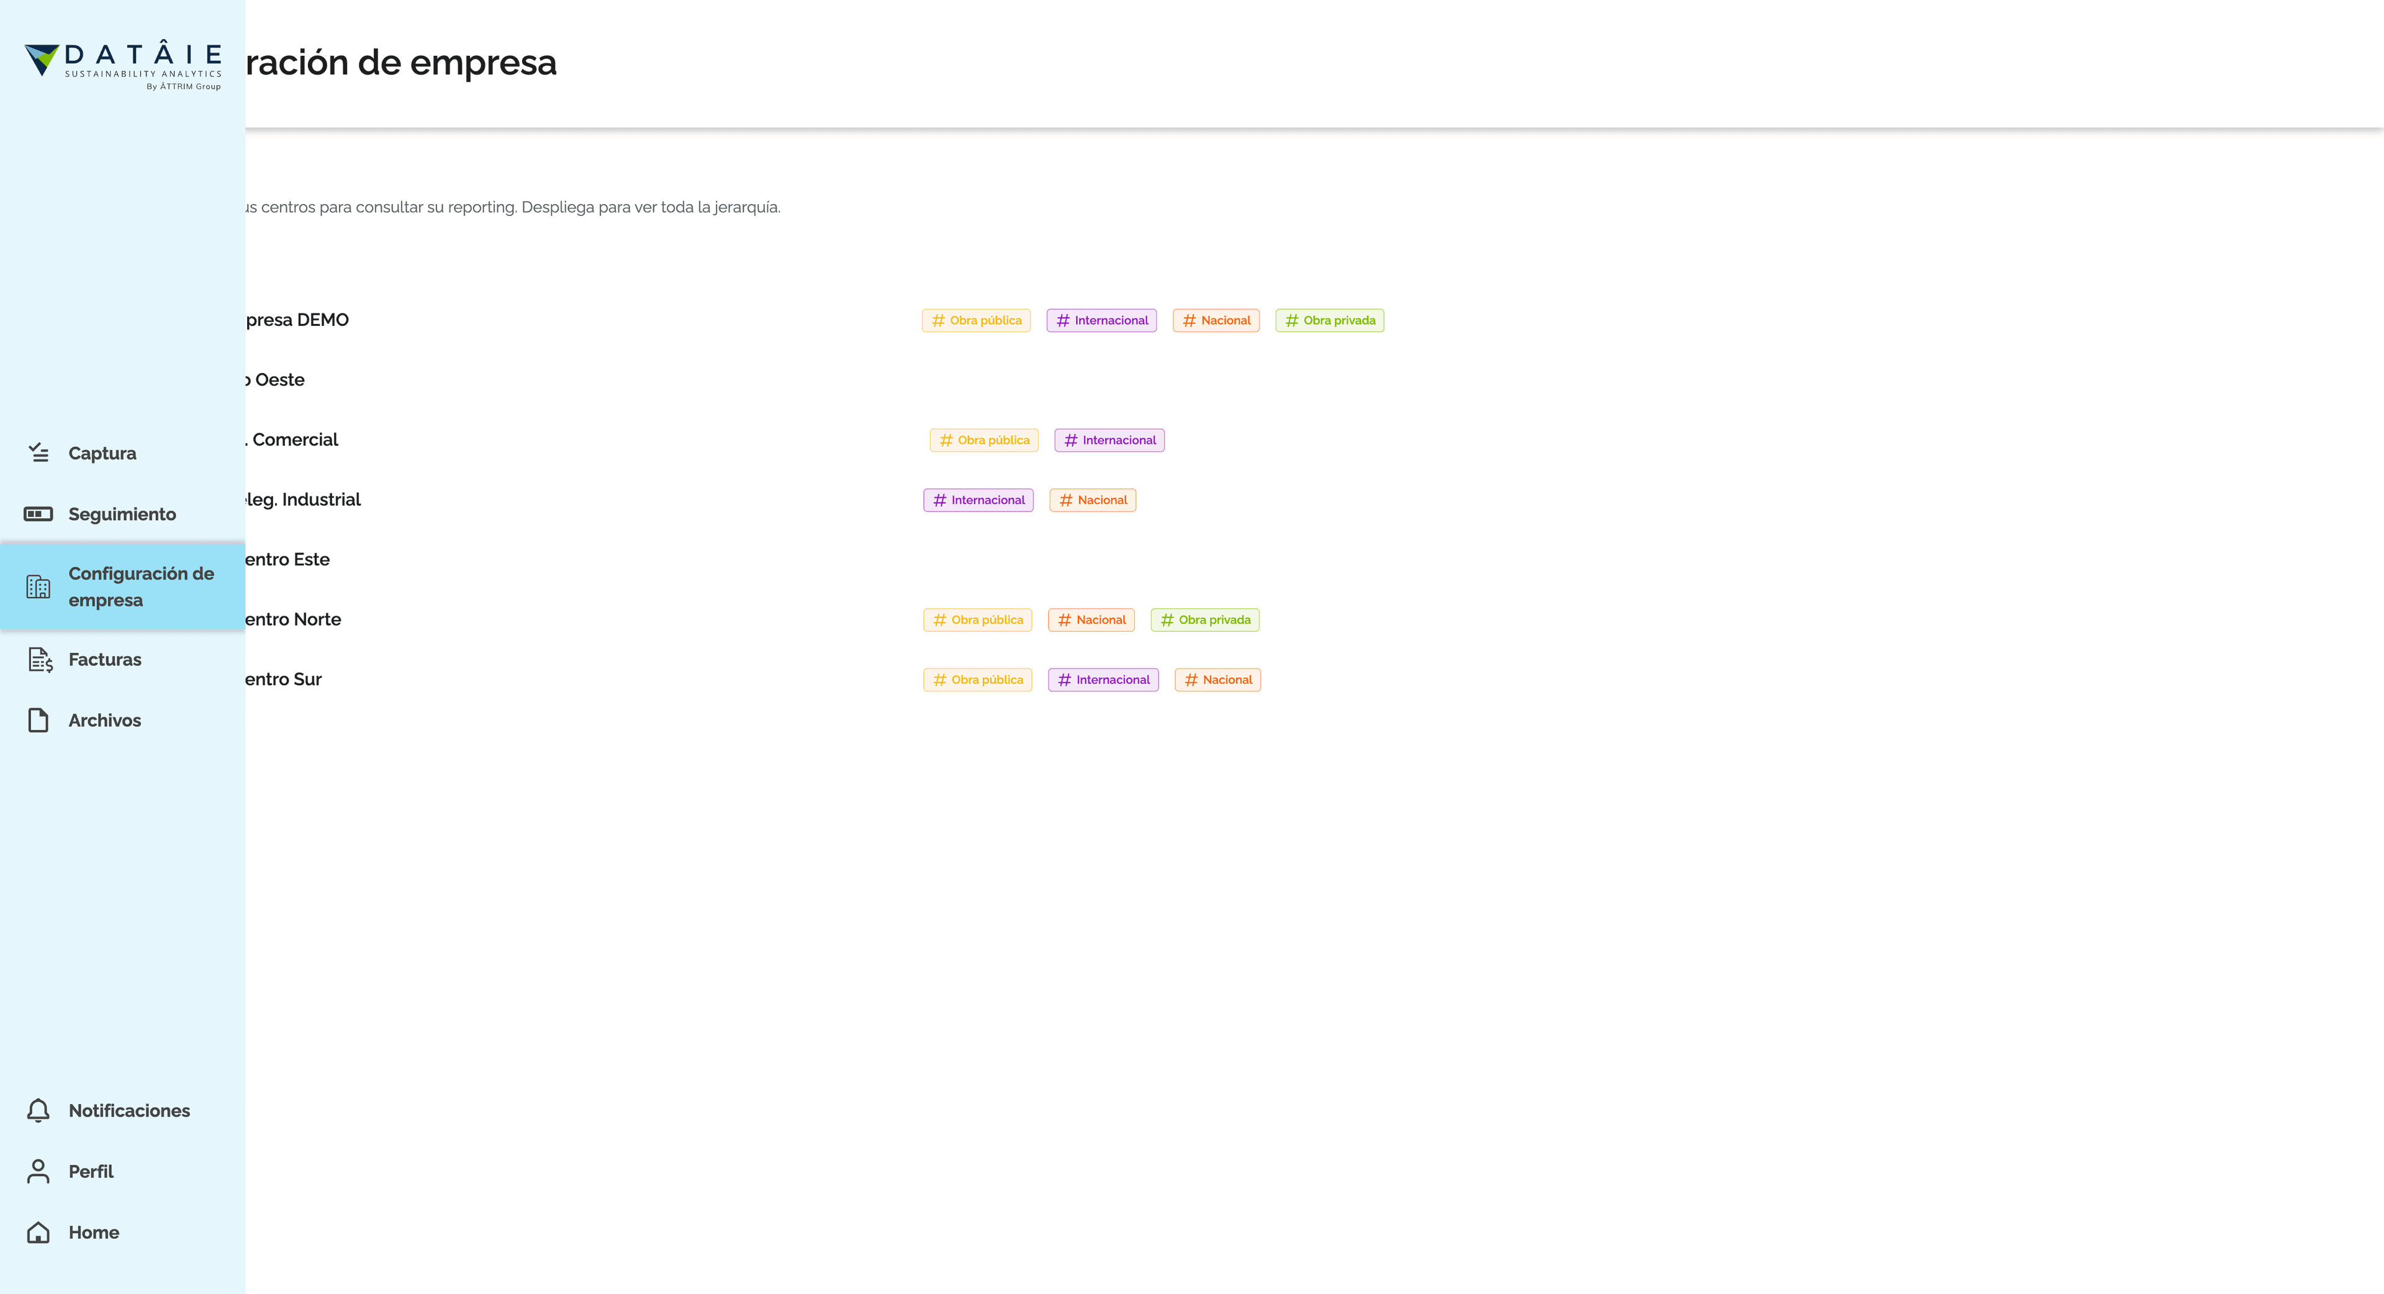Click the DATAIE logo in the sidebar

coord(123,64)
